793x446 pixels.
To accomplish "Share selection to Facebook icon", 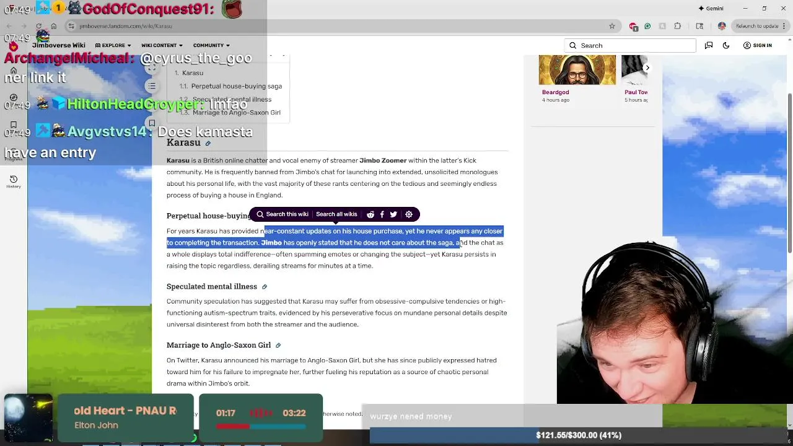I will click(x=382, y=214).
